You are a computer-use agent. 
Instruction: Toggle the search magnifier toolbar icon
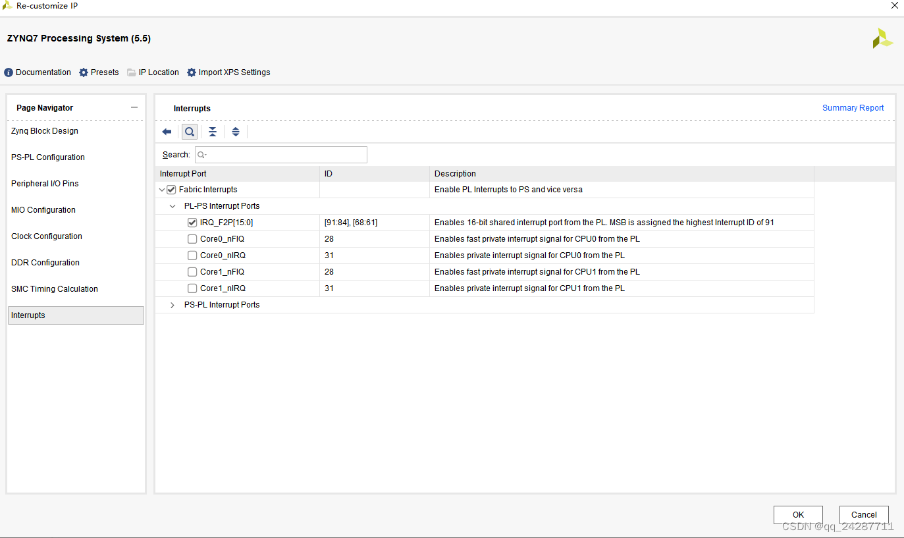click(190, 132)
